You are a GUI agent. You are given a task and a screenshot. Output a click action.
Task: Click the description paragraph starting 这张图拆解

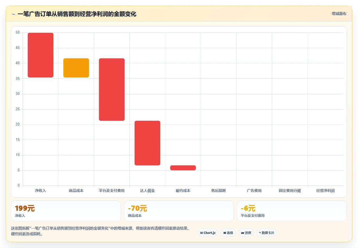tap(100, 231)
